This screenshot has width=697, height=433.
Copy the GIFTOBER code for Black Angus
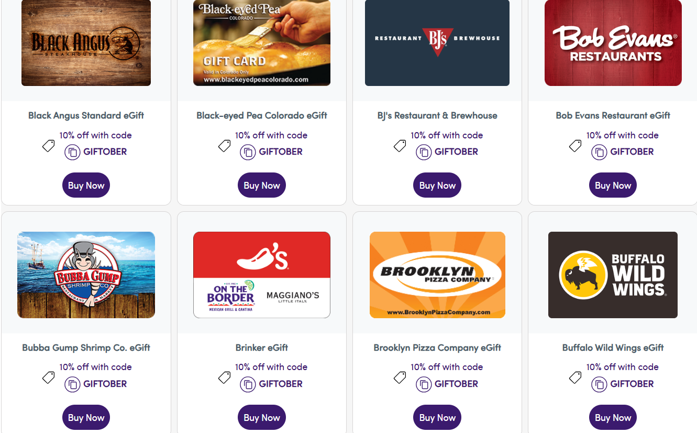(72, 152)
